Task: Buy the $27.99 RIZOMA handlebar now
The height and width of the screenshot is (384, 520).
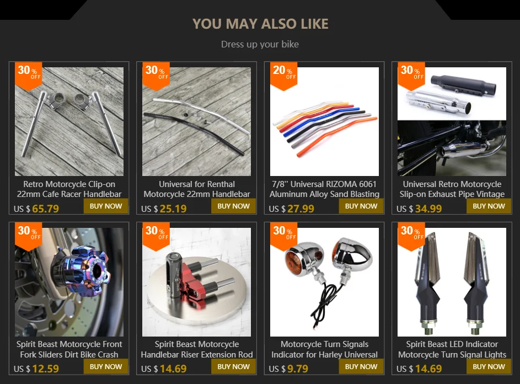Action: pos(361,206)
